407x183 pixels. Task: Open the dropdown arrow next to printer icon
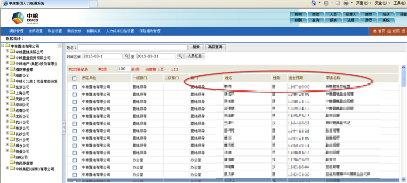pyautogui.click(x=351, y=3)
